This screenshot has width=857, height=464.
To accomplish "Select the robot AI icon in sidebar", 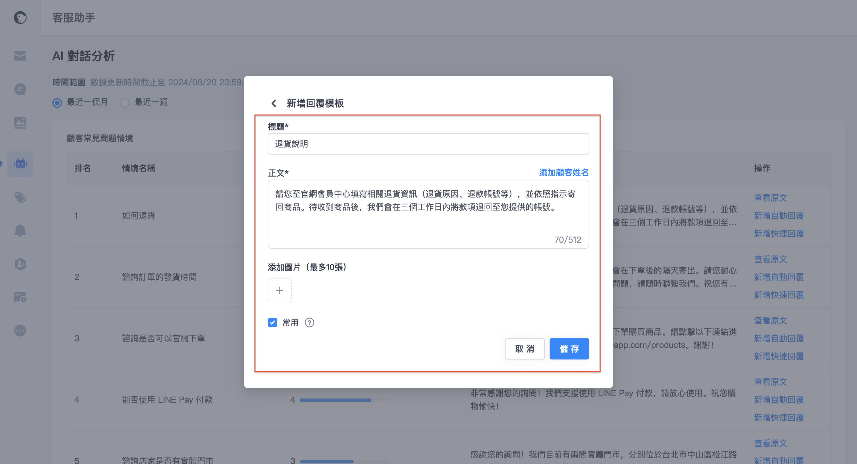I will click(20, 164).
